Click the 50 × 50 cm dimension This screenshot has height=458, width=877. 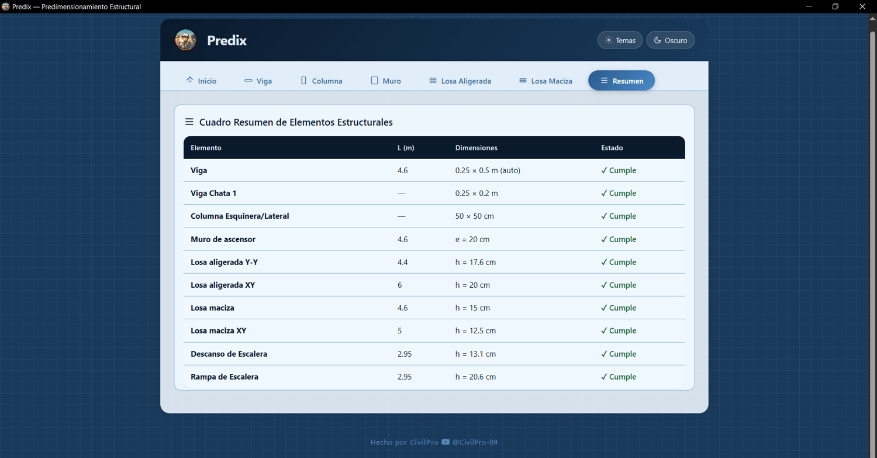click(474, 216)
